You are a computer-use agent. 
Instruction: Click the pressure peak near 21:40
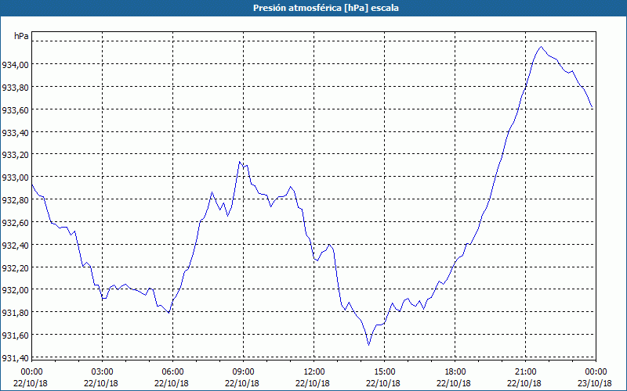(x=542, y=47)
